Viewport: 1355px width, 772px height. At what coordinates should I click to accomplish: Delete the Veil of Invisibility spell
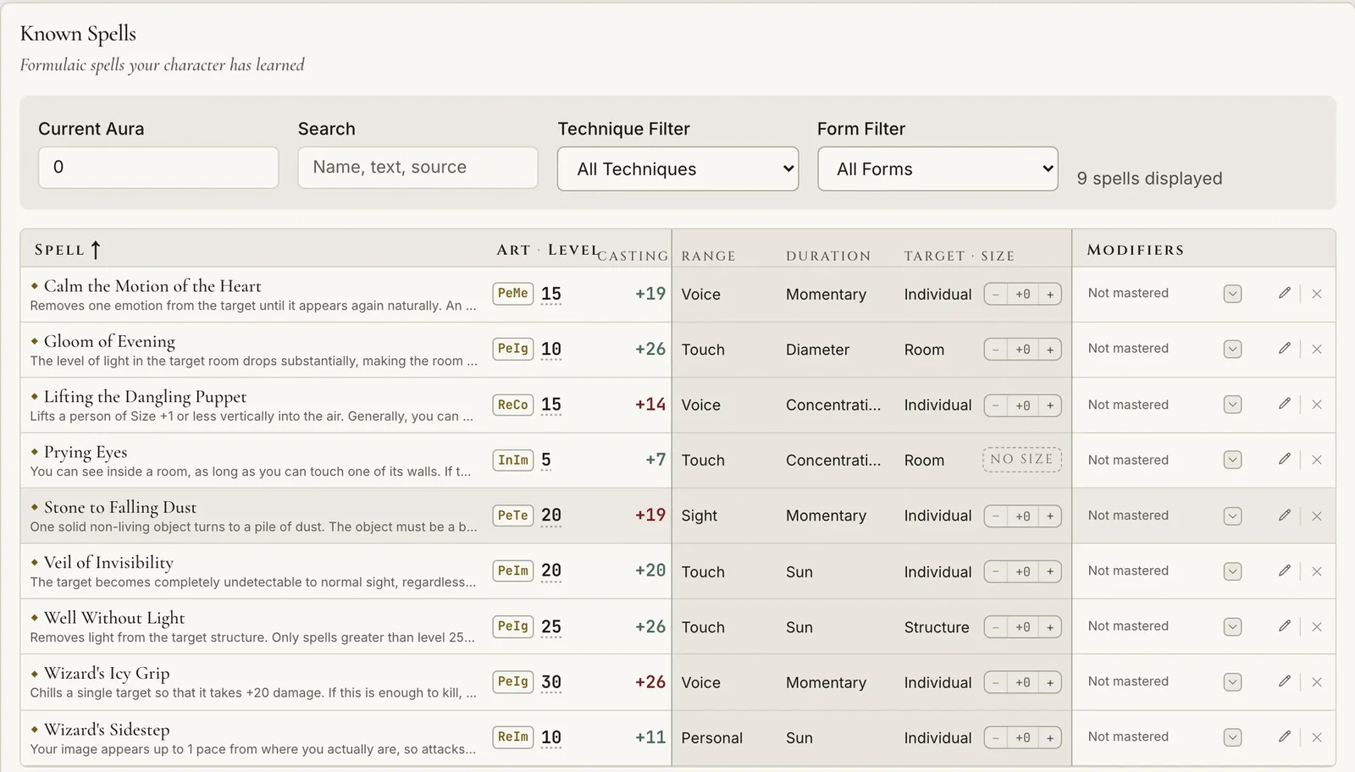pyautogui.click(x=1317, y=571)
